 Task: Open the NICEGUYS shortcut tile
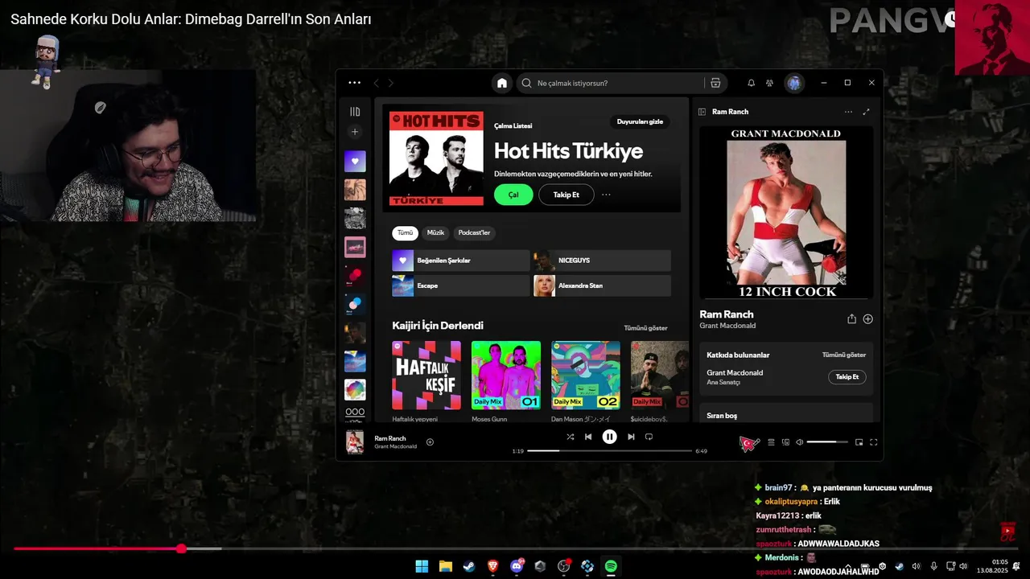coord(602,261)
